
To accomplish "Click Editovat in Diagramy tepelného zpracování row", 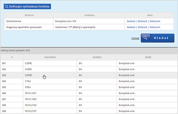I will [x=142, y=27].
